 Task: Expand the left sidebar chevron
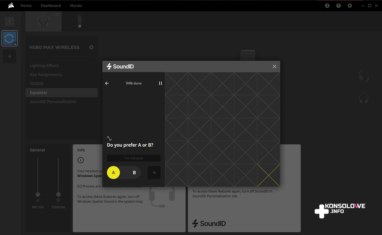10,21
